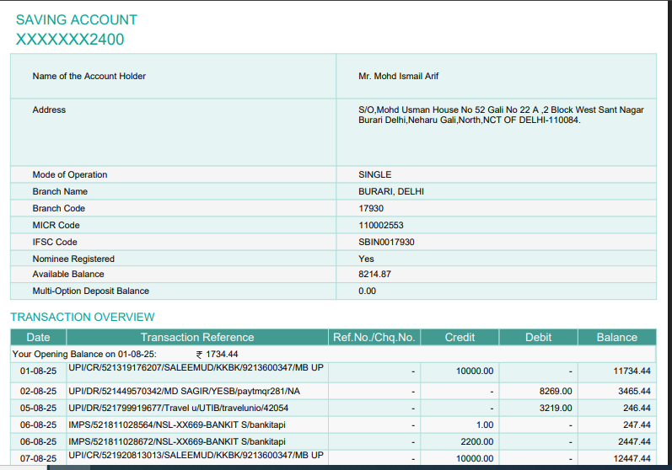Click the Credit column header
Viewport: 672px width, 470px height.
(x=460, y=338)
